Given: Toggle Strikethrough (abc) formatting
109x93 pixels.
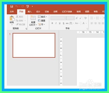Looking at the screenshot, I should point(67,23).
